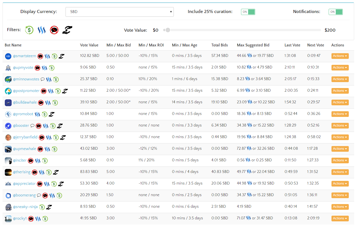Click the @jerrybanfield avatar picture

[x=8, y=137]
